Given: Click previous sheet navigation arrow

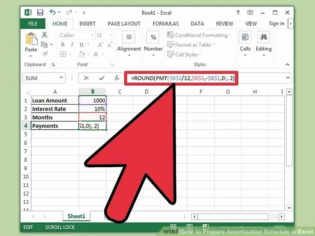Looking at the screenshot, I should 33,216.
